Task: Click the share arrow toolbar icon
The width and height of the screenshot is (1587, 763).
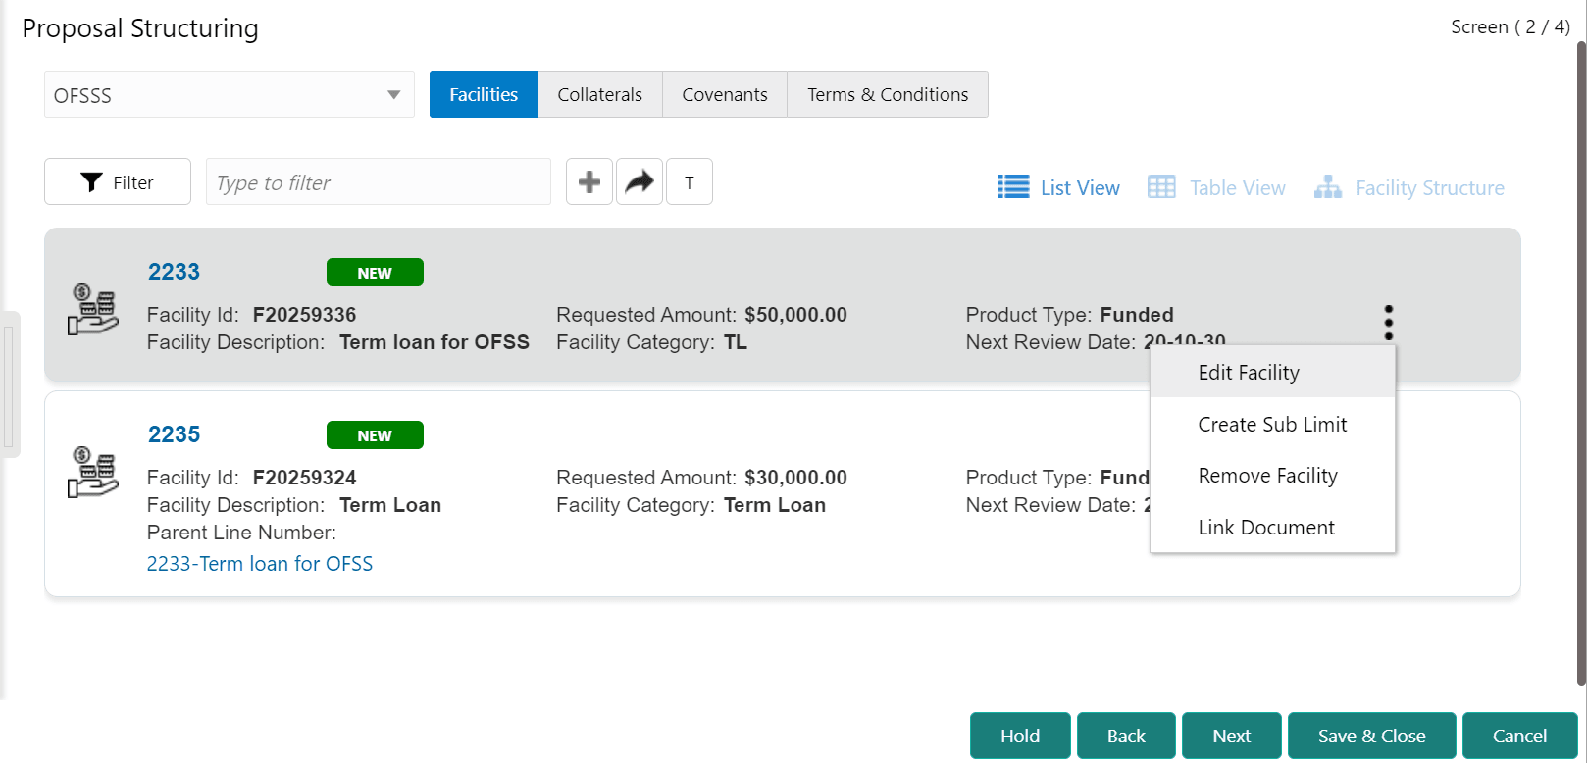Action: click(640, 181)
